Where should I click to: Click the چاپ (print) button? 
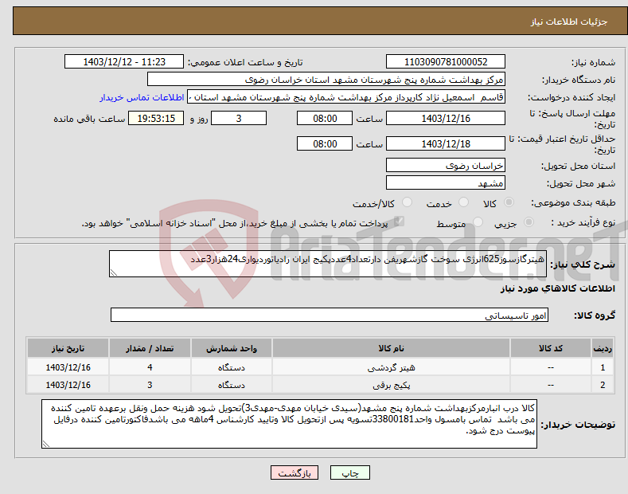pos(349,472)
